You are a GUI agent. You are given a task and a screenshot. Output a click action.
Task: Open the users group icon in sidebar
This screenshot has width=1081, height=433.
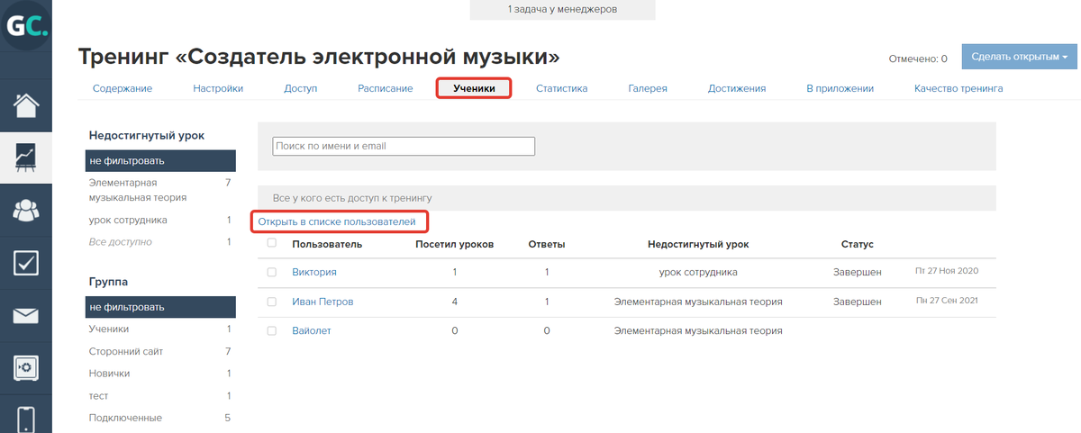tap(26, 210)
